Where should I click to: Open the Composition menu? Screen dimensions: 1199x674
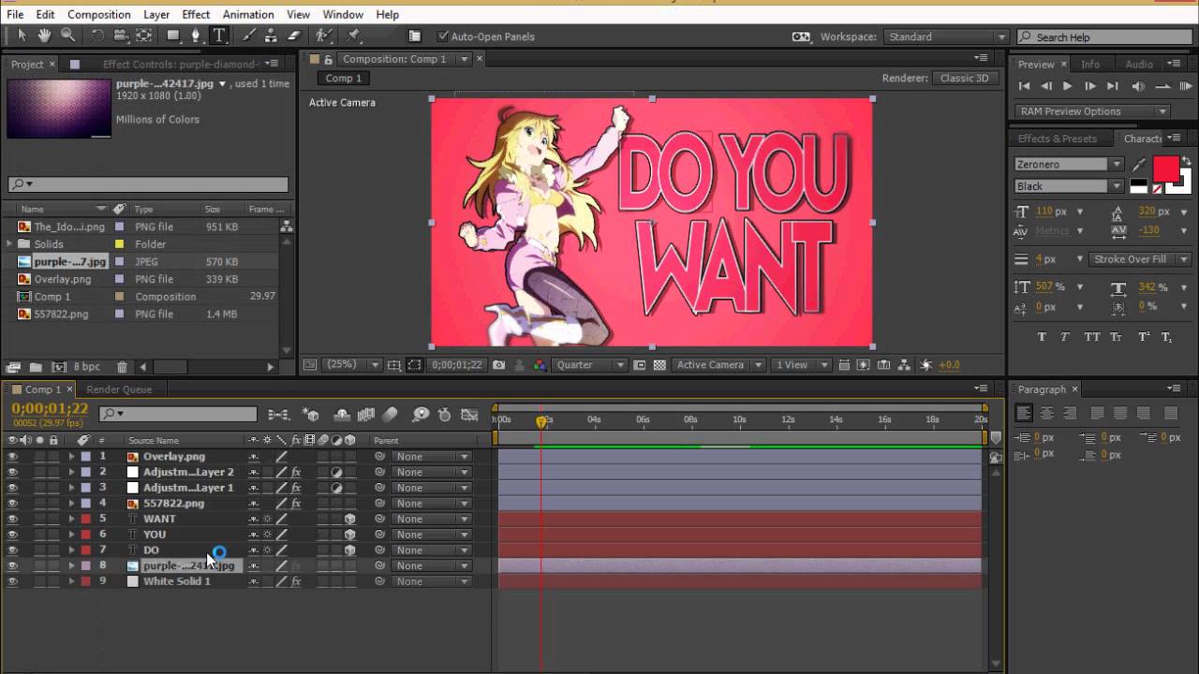(98, 14)
